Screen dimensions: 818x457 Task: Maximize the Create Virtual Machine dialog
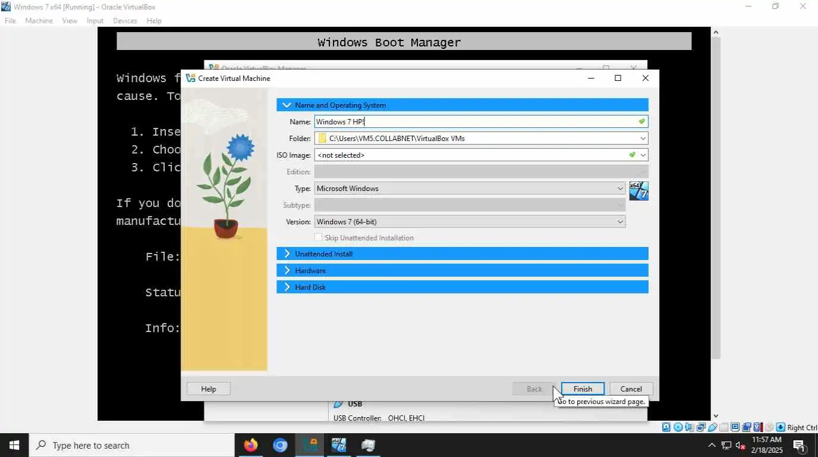(618, 78)
